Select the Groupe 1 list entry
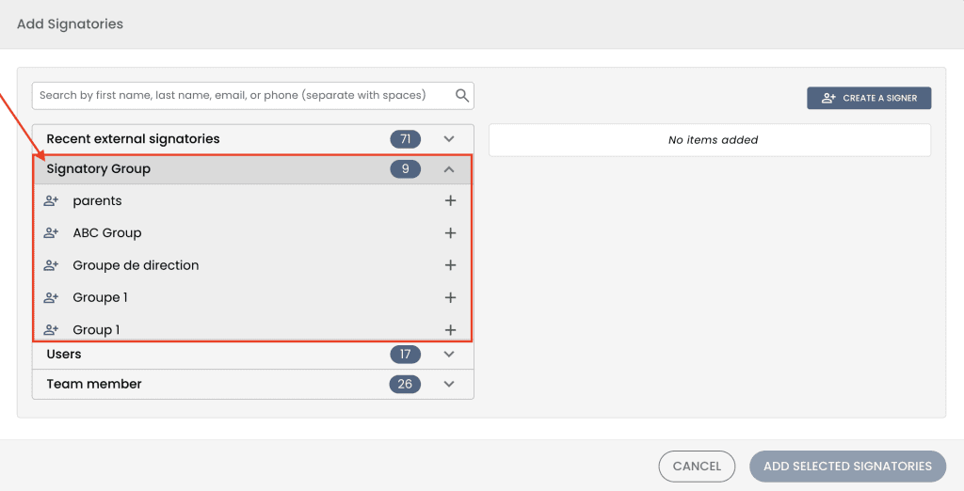 pos(100,297)
